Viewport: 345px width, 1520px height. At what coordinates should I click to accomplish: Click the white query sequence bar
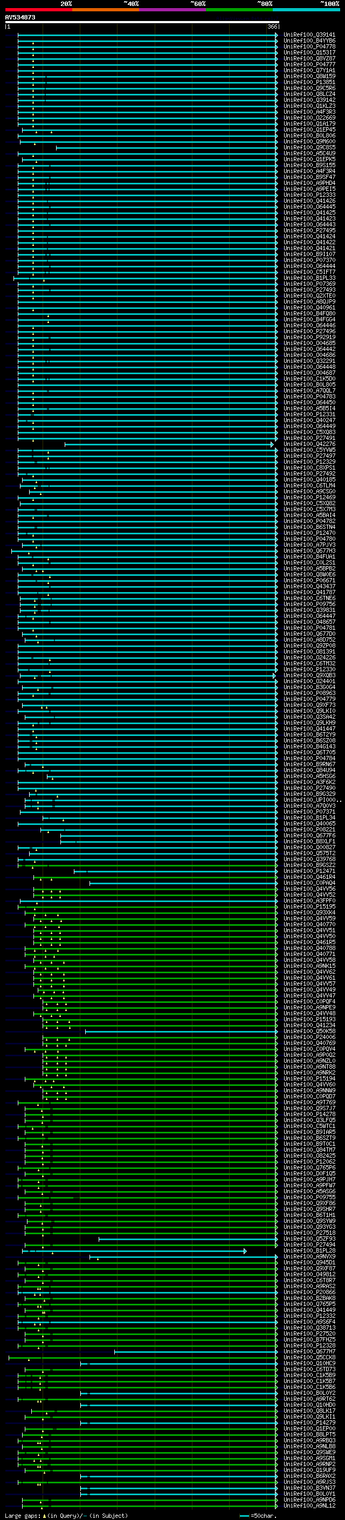coord(142,23)
